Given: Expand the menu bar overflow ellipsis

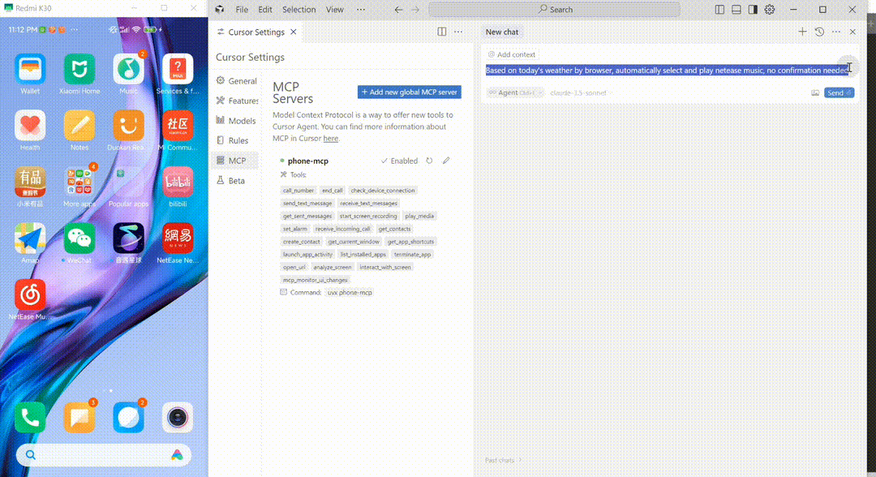Looking at the screenshot, I should point(359,10).
